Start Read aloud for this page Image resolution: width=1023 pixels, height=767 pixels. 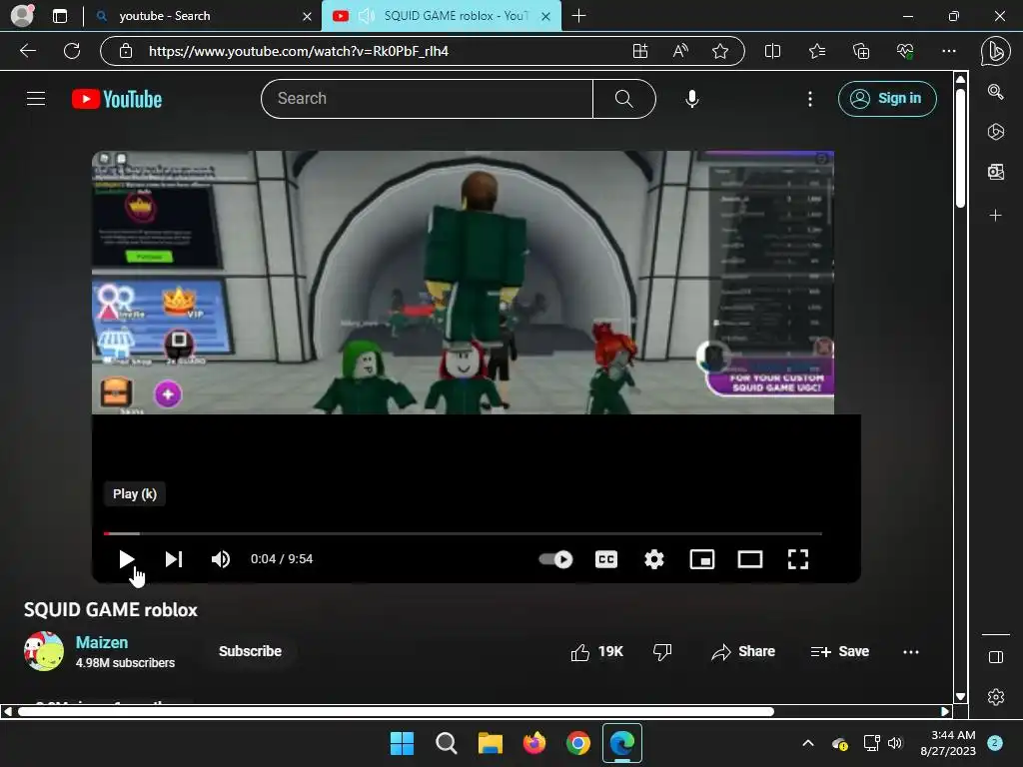(x=680, y=51)
